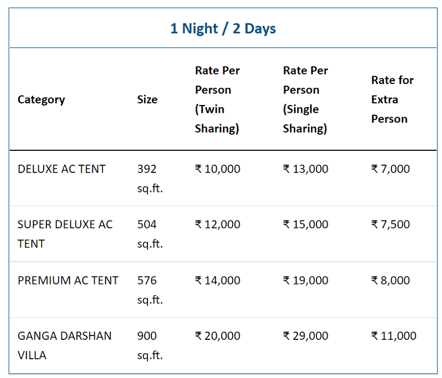Click the ₹ 14,000 twin sharing price

click(218, 280)
